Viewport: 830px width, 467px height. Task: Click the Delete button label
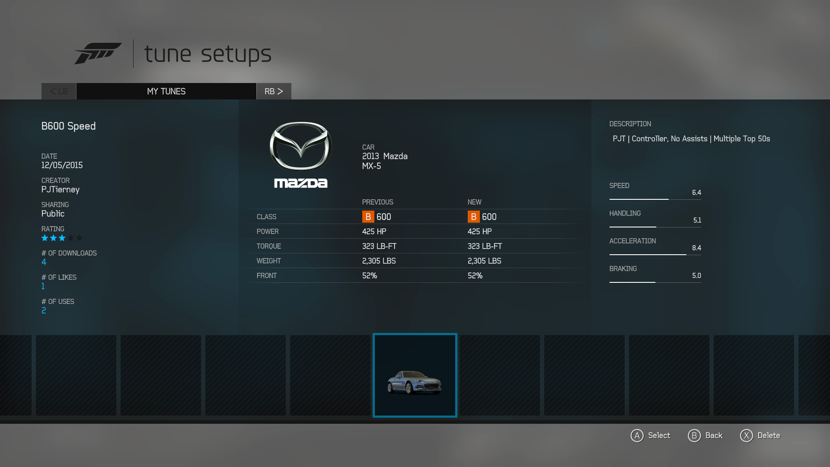pos(768,435)
